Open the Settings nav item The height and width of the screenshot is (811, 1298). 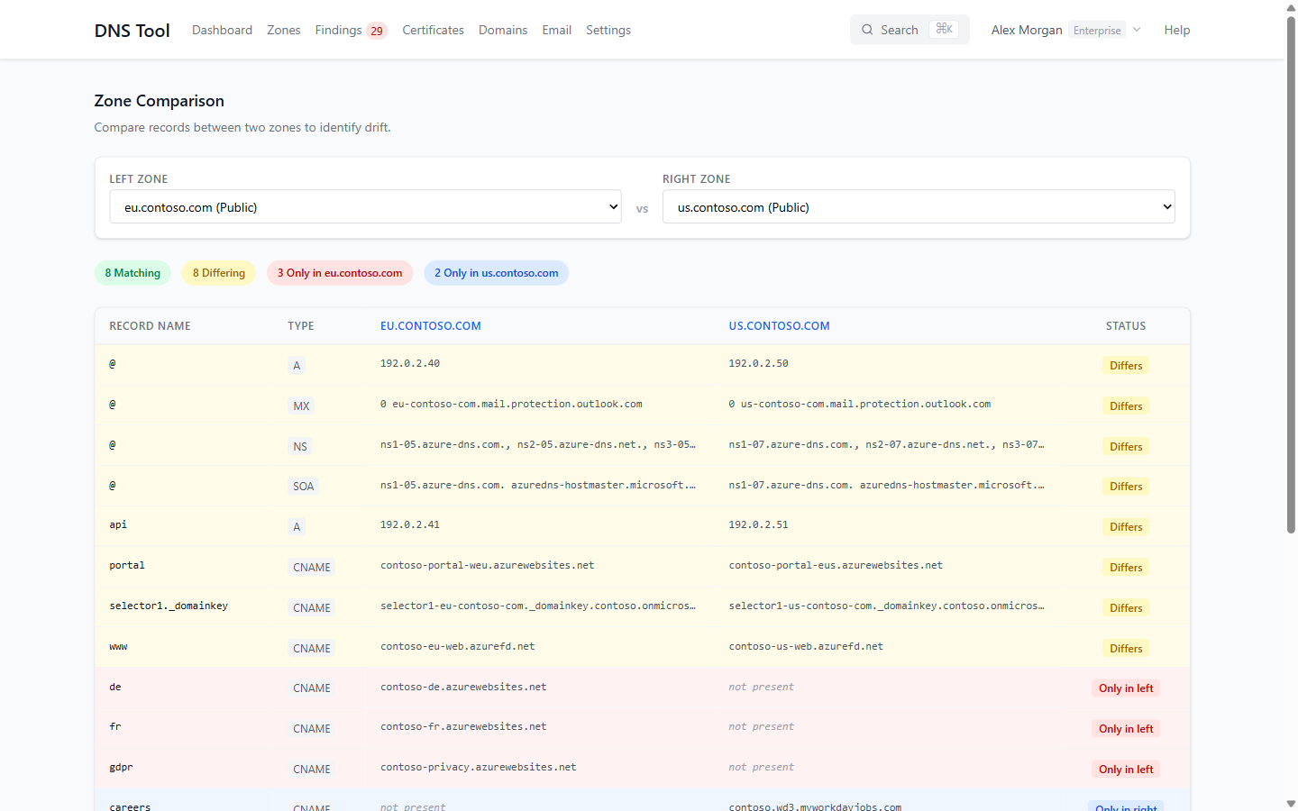click(x=608, y=30)
